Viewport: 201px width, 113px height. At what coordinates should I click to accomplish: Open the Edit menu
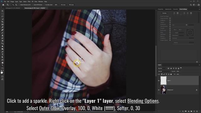[x=8, y=2]
